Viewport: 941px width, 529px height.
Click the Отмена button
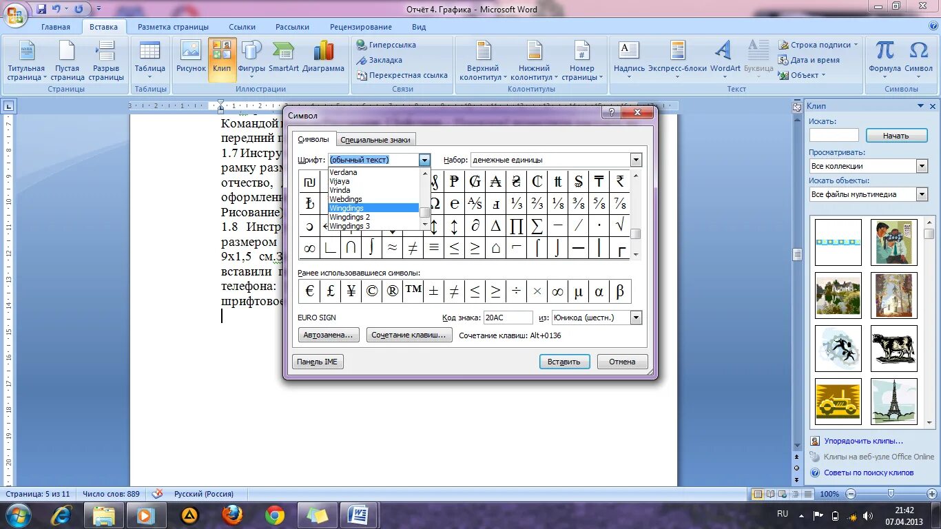[622, 362]
